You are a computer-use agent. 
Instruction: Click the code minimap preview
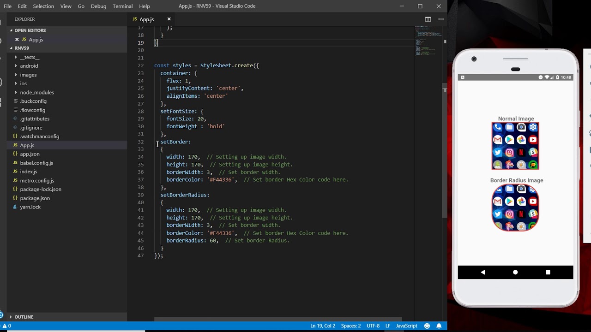[x=428, y=41]
